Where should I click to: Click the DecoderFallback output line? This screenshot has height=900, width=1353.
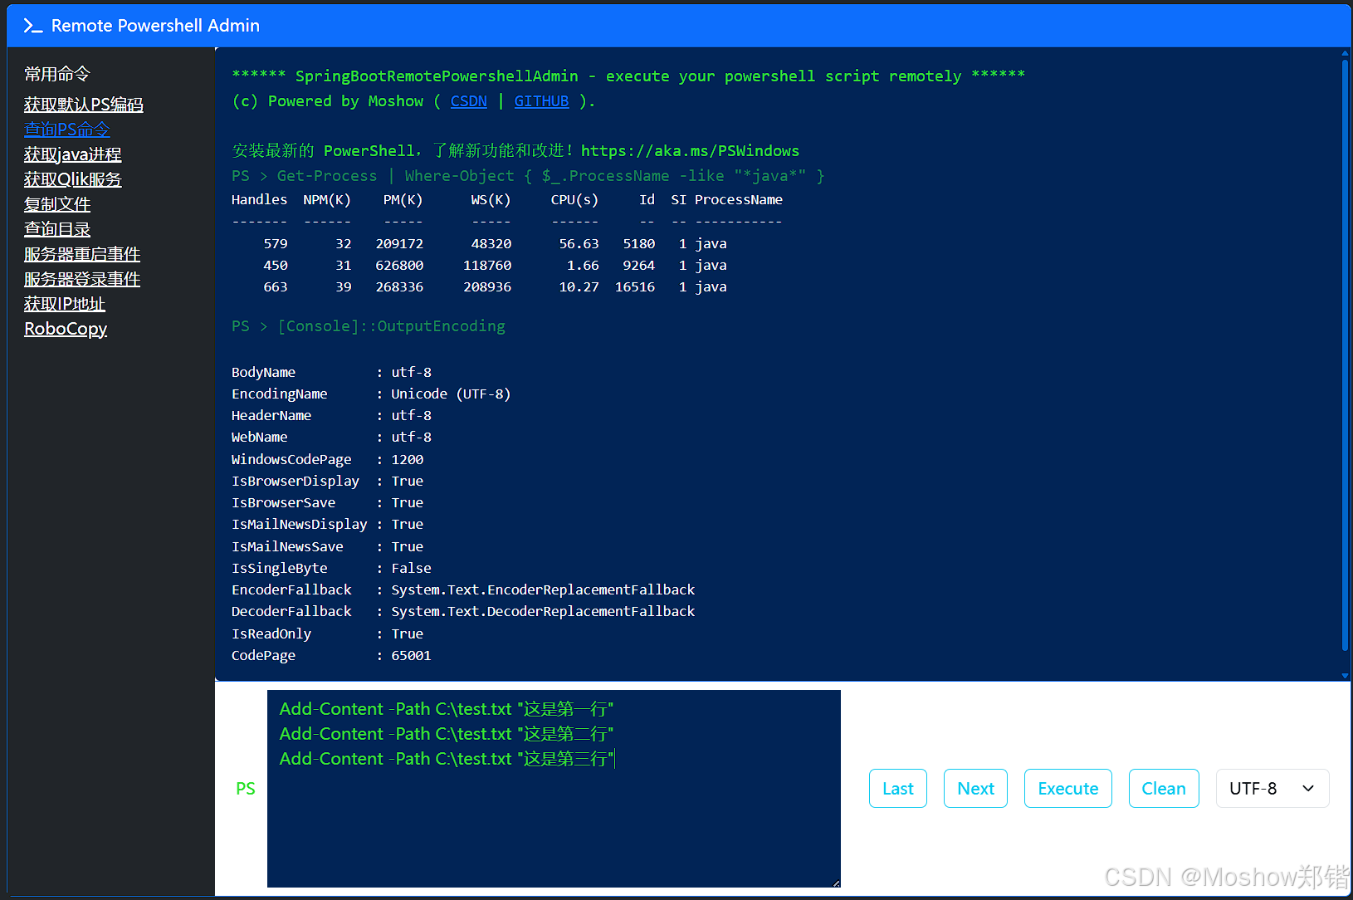pyautogui.click(x=463, y=611)
